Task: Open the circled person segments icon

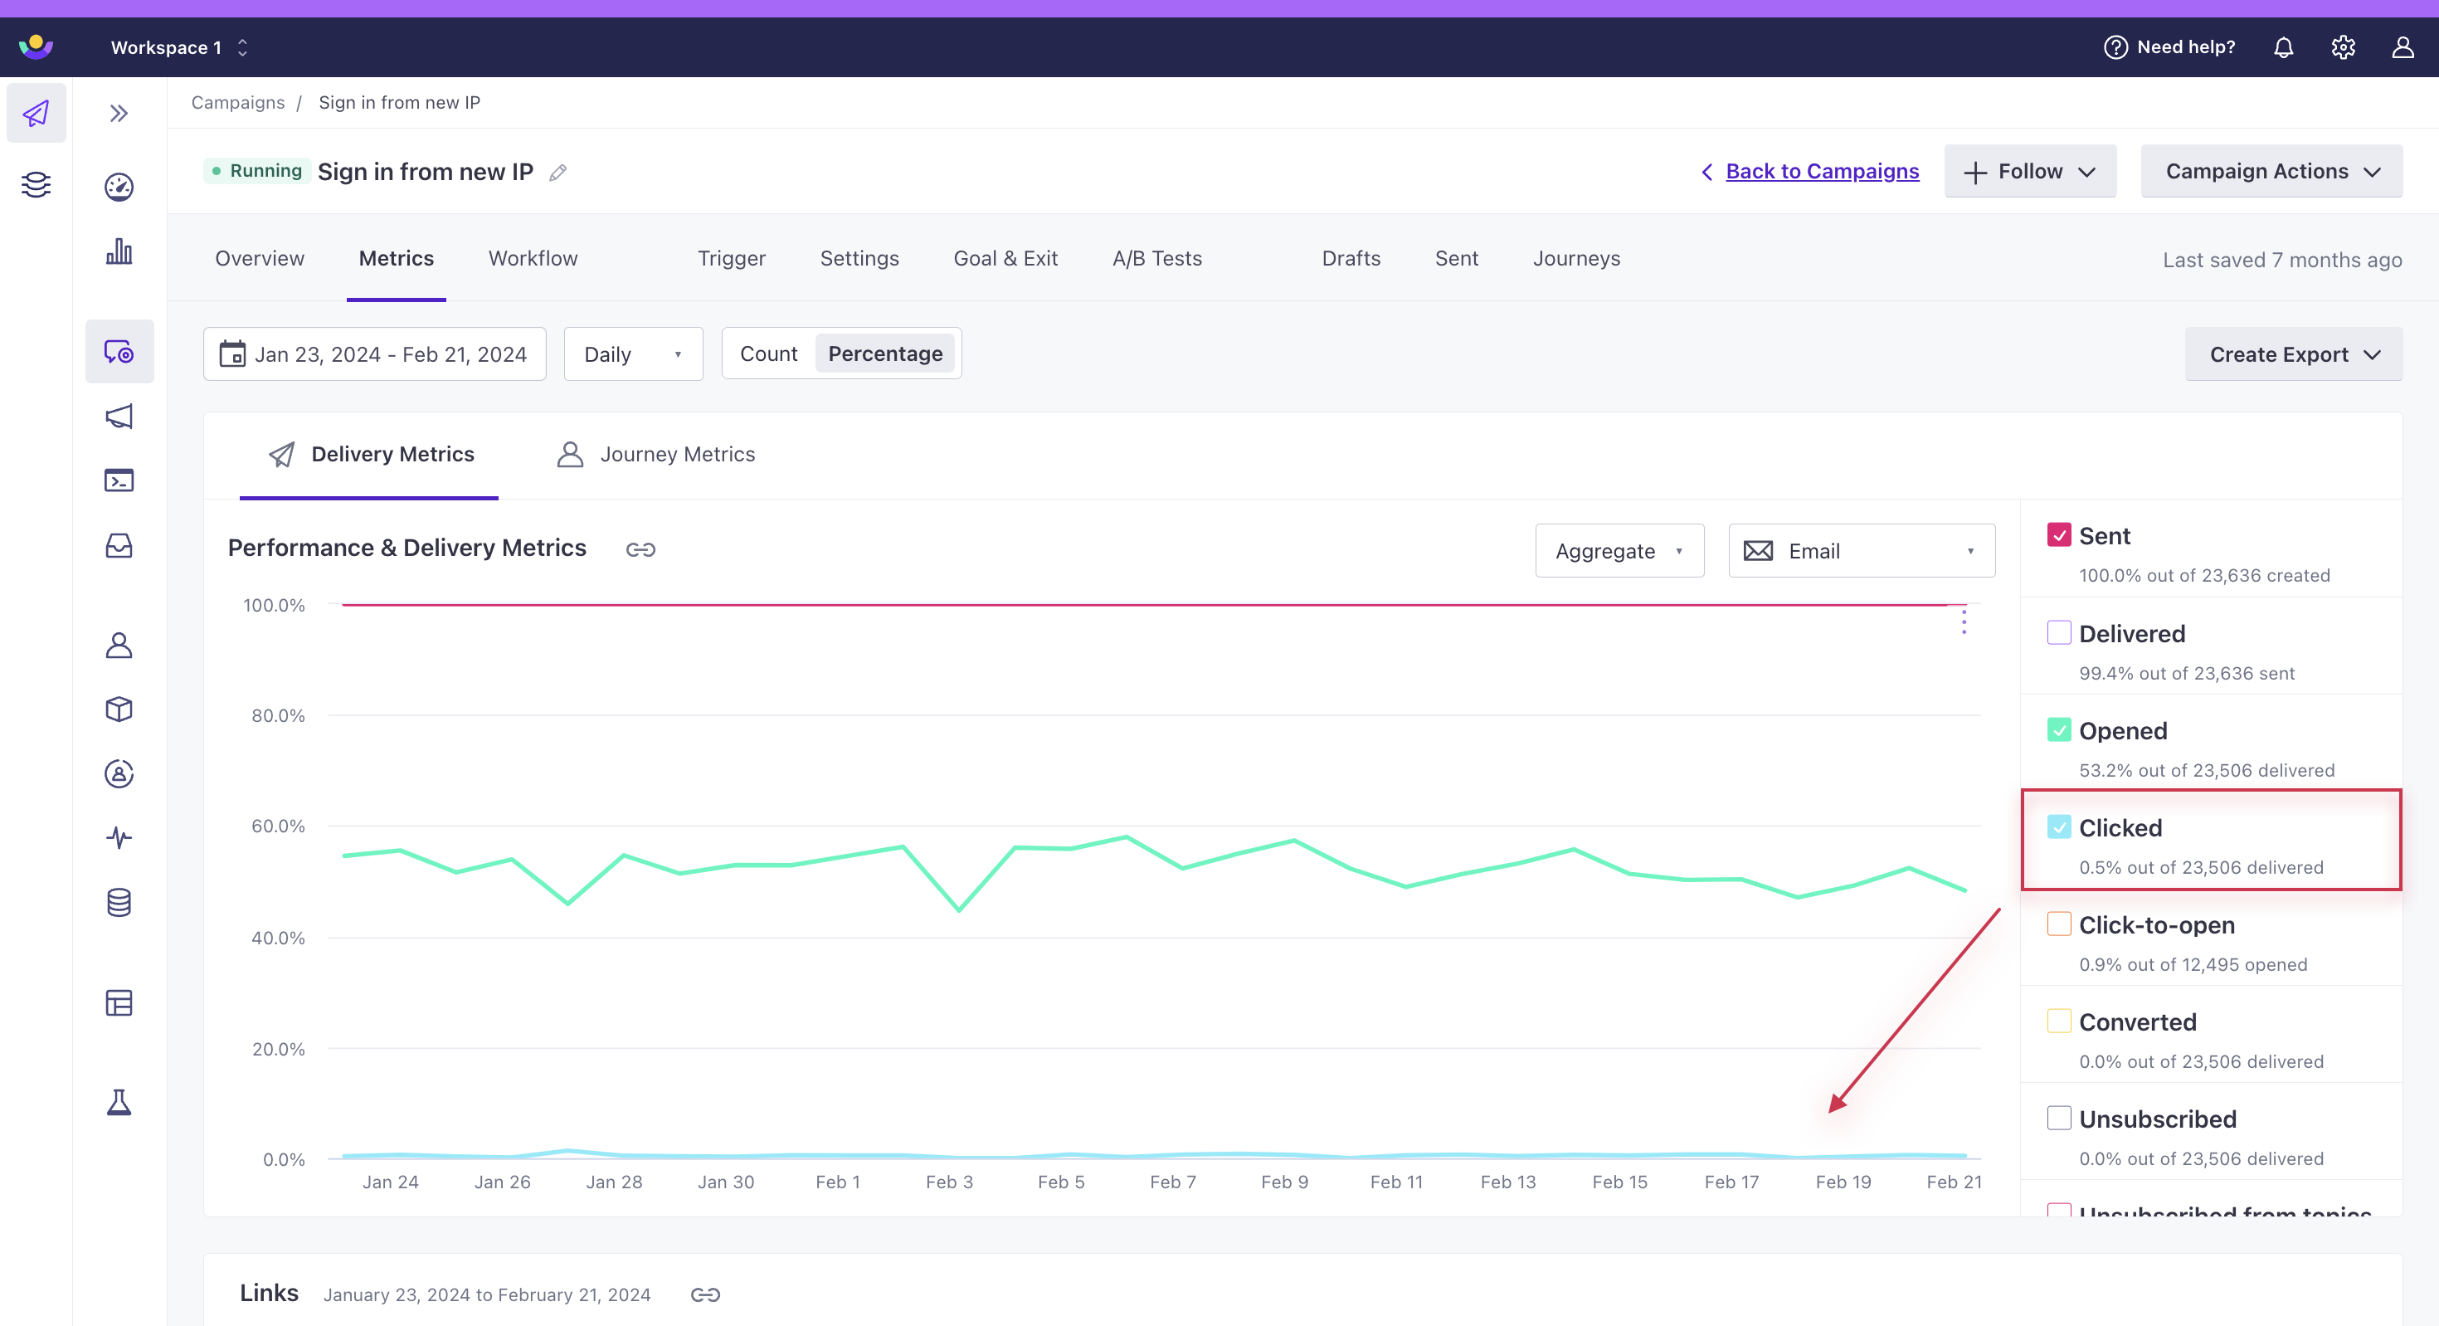Action: tap(119, 774)
